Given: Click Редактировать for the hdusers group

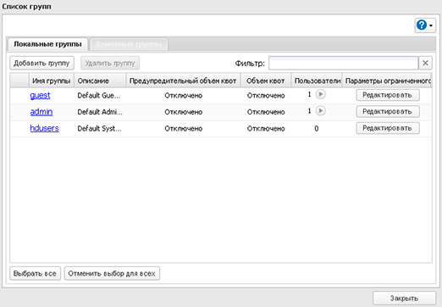Looking at the screenshot, I should pos(388,128).
